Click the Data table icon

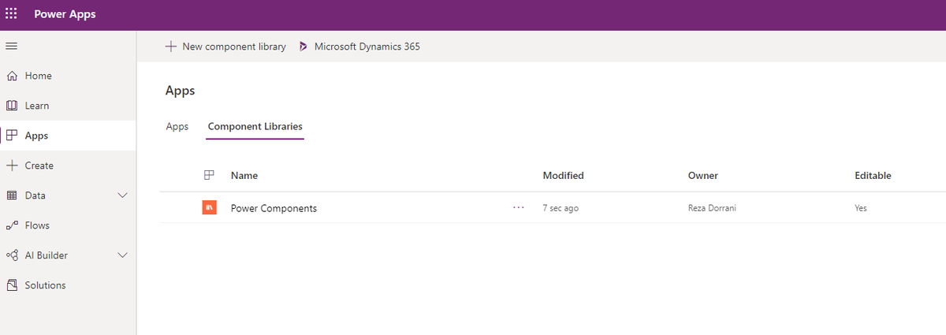pos(12,195)
